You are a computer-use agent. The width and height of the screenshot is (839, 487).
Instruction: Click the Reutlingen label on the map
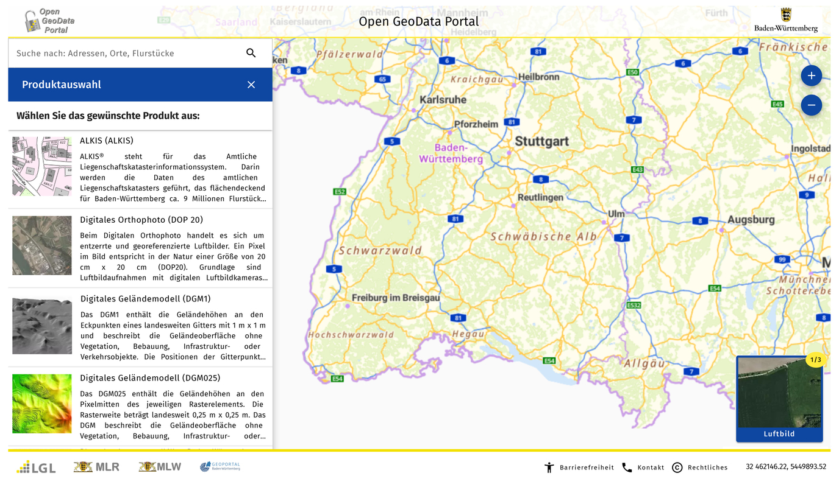pyautogui.click(x=540, y=197)
